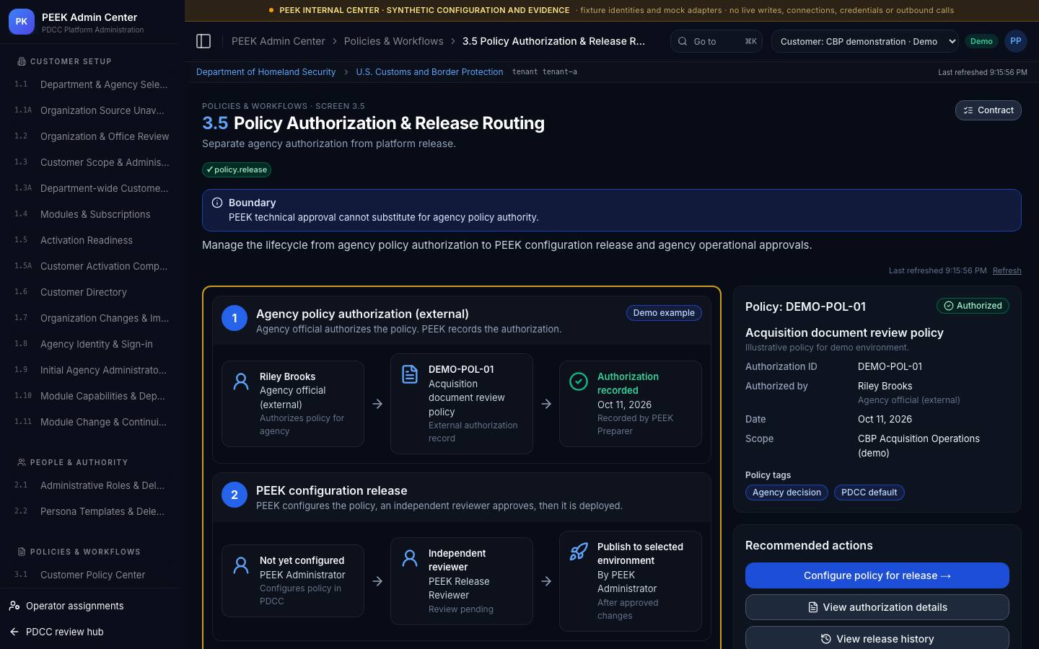
Task: Click DEMO-POL-01 document icon
Action: click(410, 374)
